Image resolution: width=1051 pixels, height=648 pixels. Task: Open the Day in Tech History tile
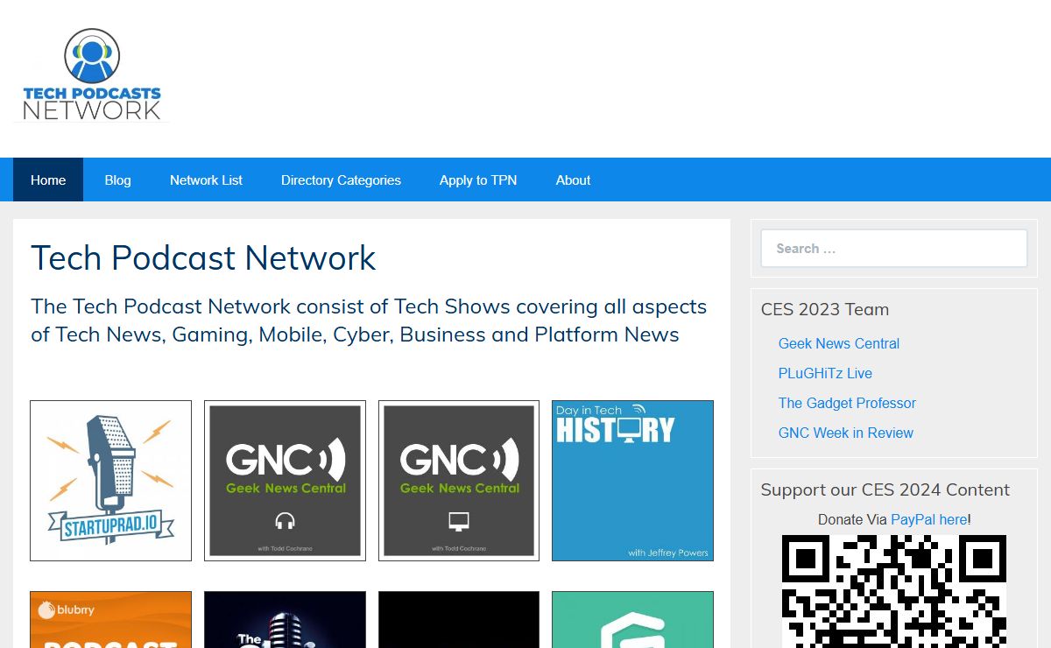[632, 481]
